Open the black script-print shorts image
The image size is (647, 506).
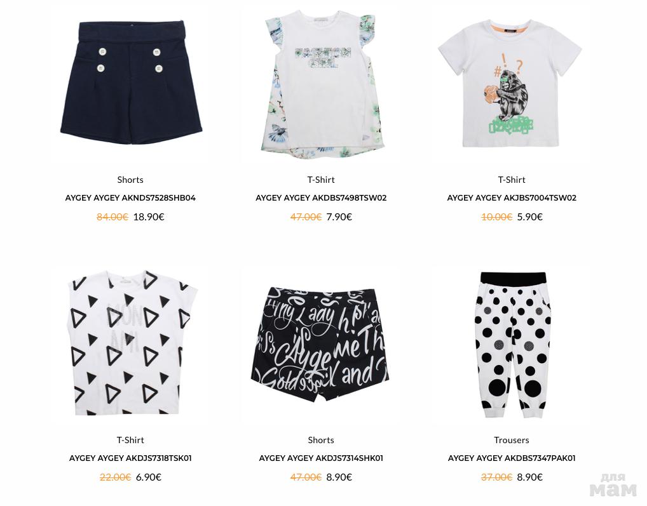(x=320, y=345)
